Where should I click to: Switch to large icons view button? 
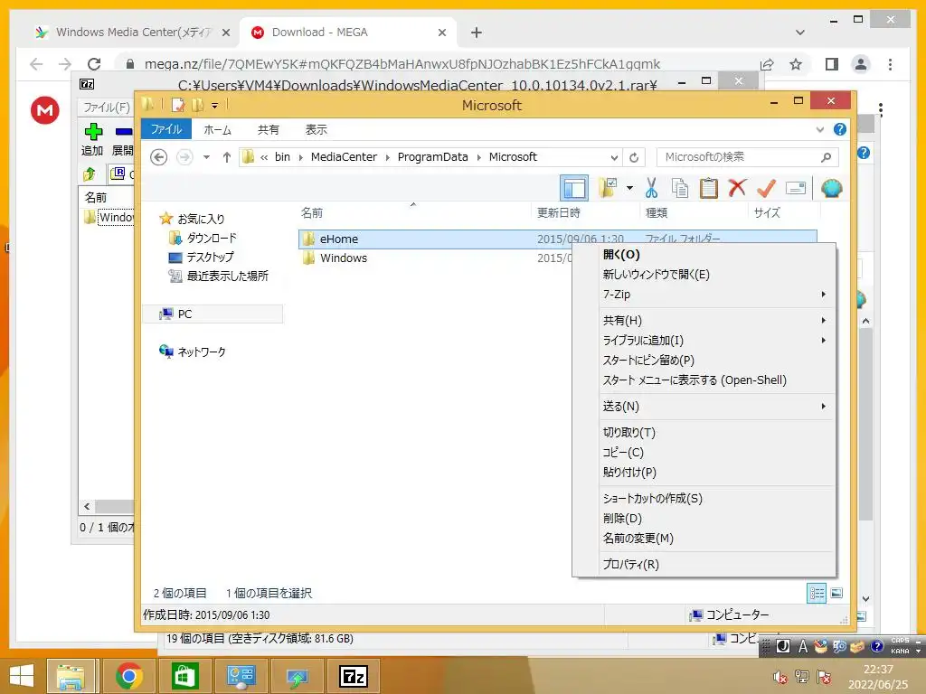coord(836,593)
